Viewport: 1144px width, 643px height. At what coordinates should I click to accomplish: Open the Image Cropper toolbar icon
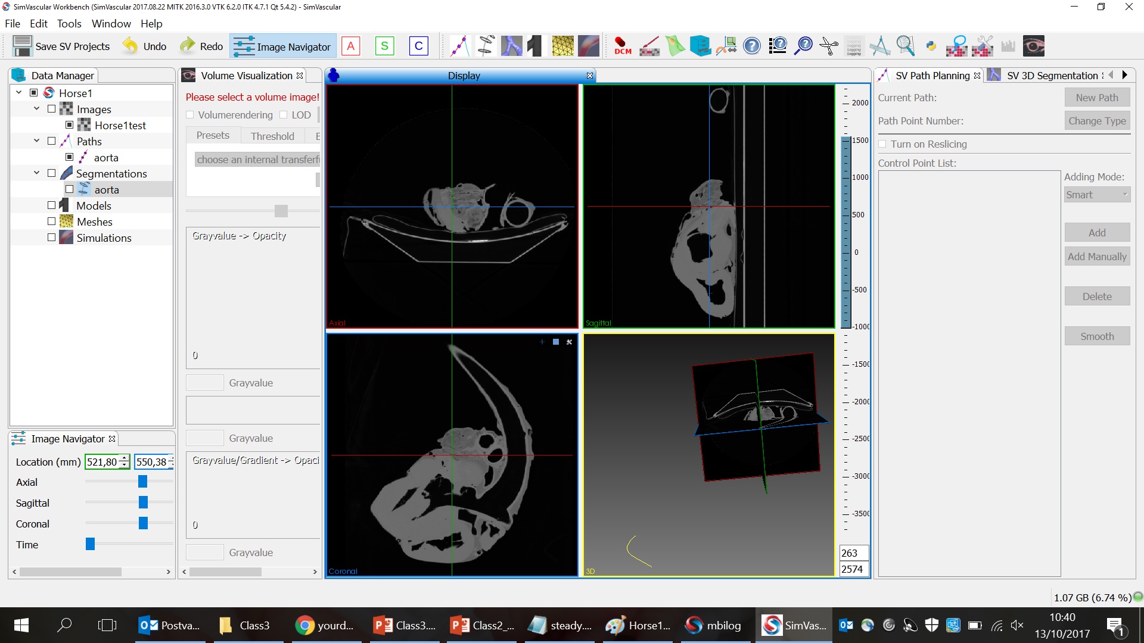(x=726, y=46)
